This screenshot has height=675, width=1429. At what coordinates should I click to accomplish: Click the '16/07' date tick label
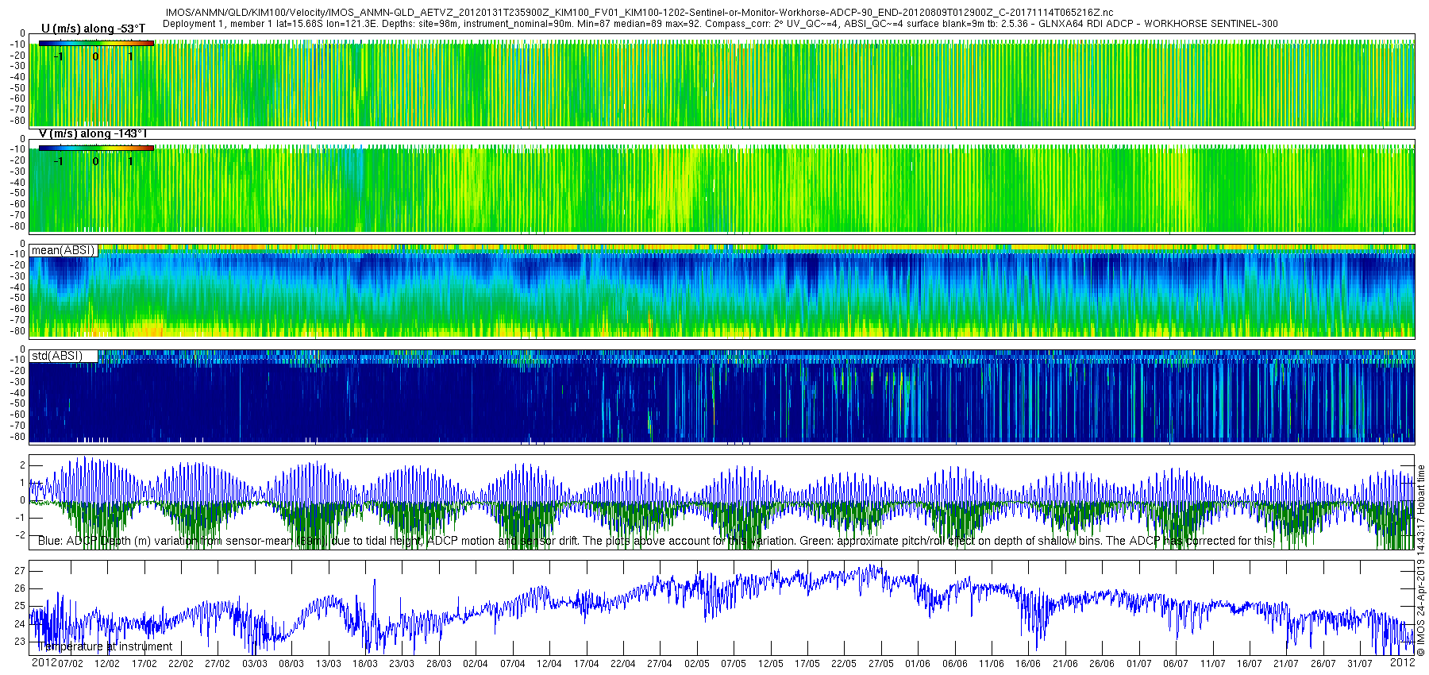[x=1250, y=663]
